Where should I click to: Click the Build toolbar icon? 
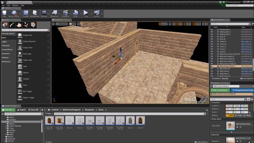[76, 14]
